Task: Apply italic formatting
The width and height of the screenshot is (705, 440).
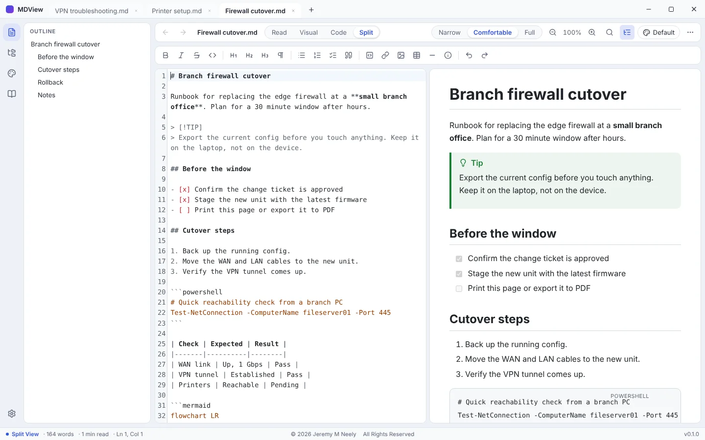Action: (x=181, y=55)
